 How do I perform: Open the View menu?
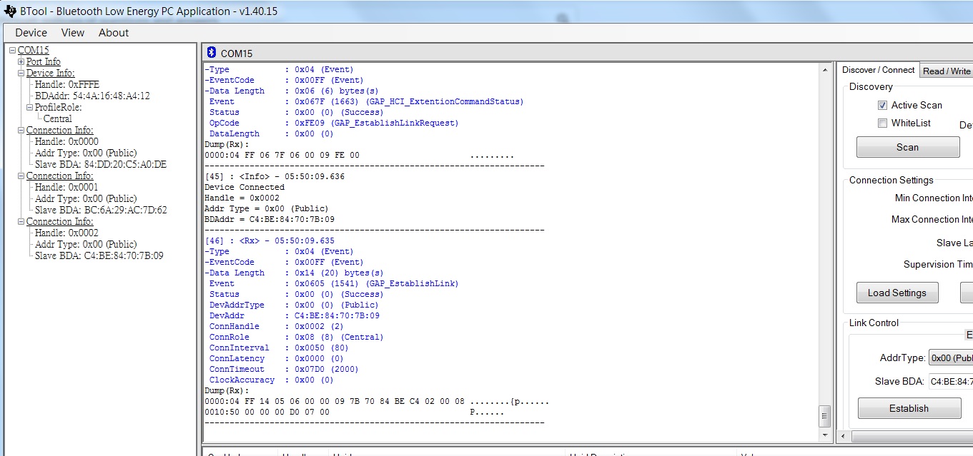click(73, 33)
